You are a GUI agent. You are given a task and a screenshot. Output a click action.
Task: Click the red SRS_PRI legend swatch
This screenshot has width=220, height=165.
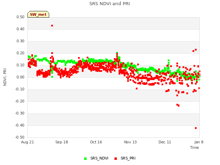click(115, 158)
